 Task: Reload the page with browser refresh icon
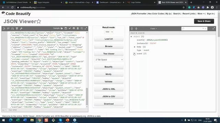pos(12,8)
